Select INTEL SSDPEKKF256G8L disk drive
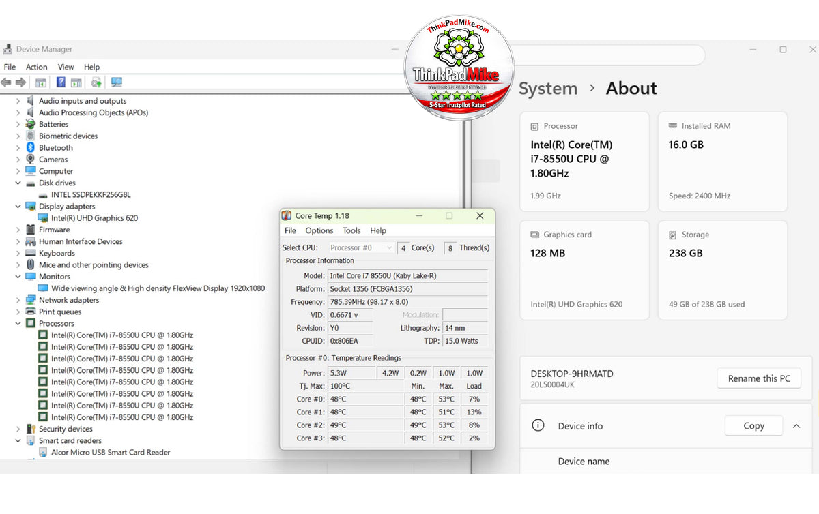 [x=91, y=194]
